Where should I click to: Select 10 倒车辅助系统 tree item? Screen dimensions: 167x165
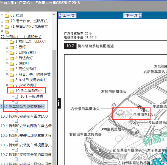click(x=29, y=91)
